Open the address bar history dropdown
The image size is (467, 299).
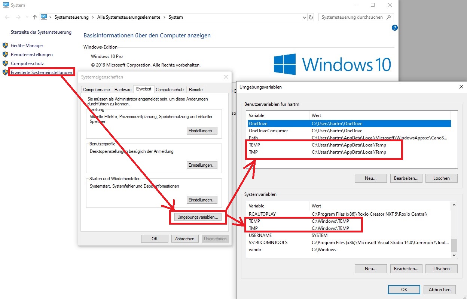[x=304, y=17]
